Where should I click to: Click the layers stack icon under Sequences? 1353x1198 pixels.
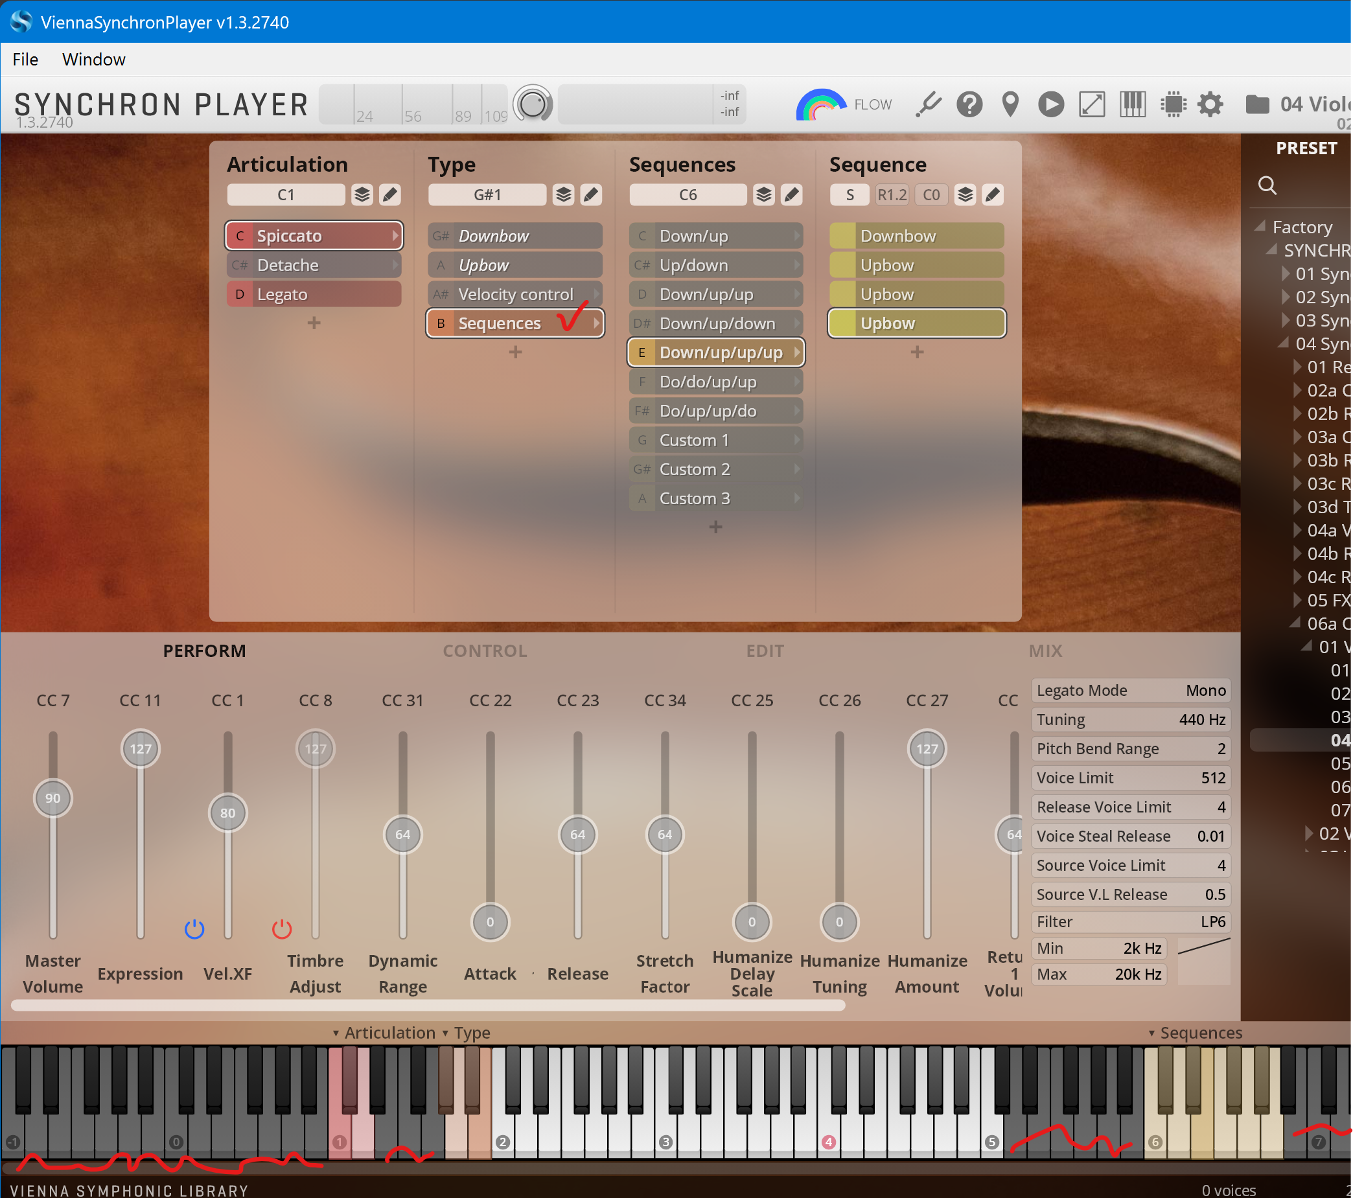764,194
